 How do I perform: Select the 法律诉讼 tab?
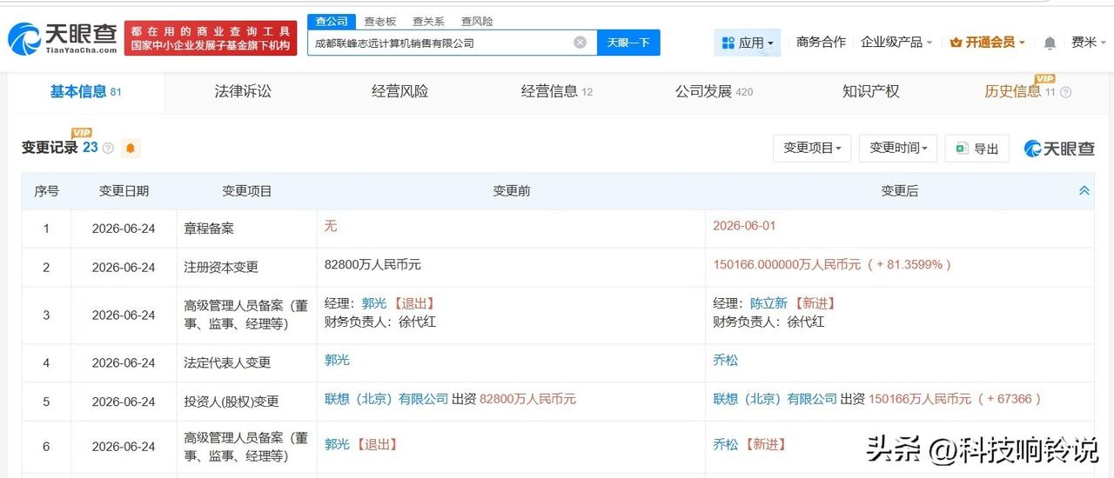[243, 91]
